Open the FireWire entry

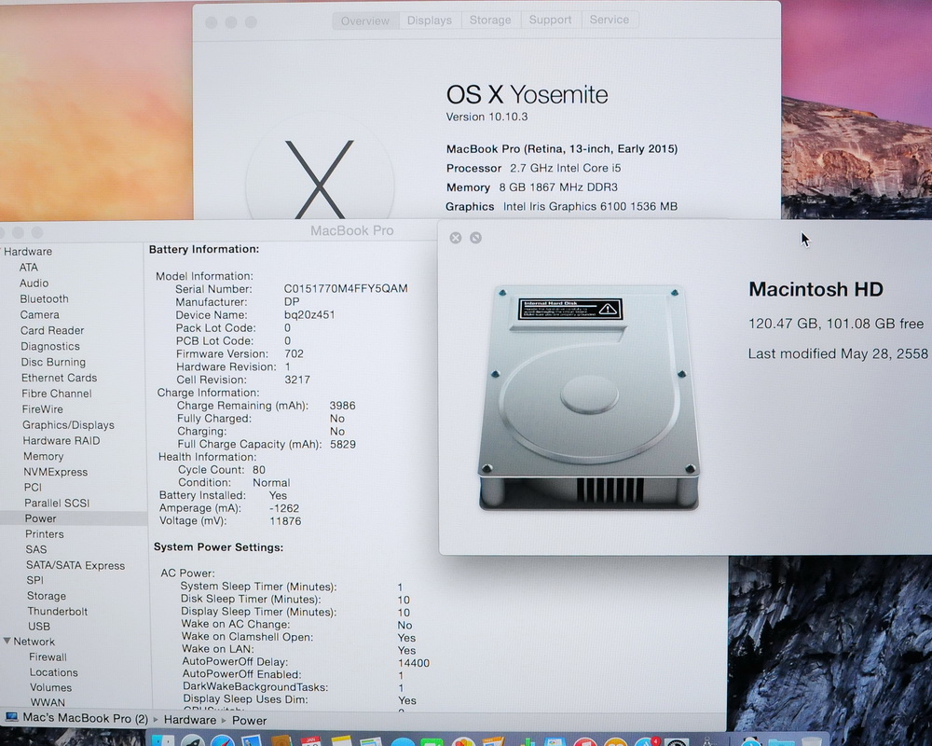coord(42,409)
